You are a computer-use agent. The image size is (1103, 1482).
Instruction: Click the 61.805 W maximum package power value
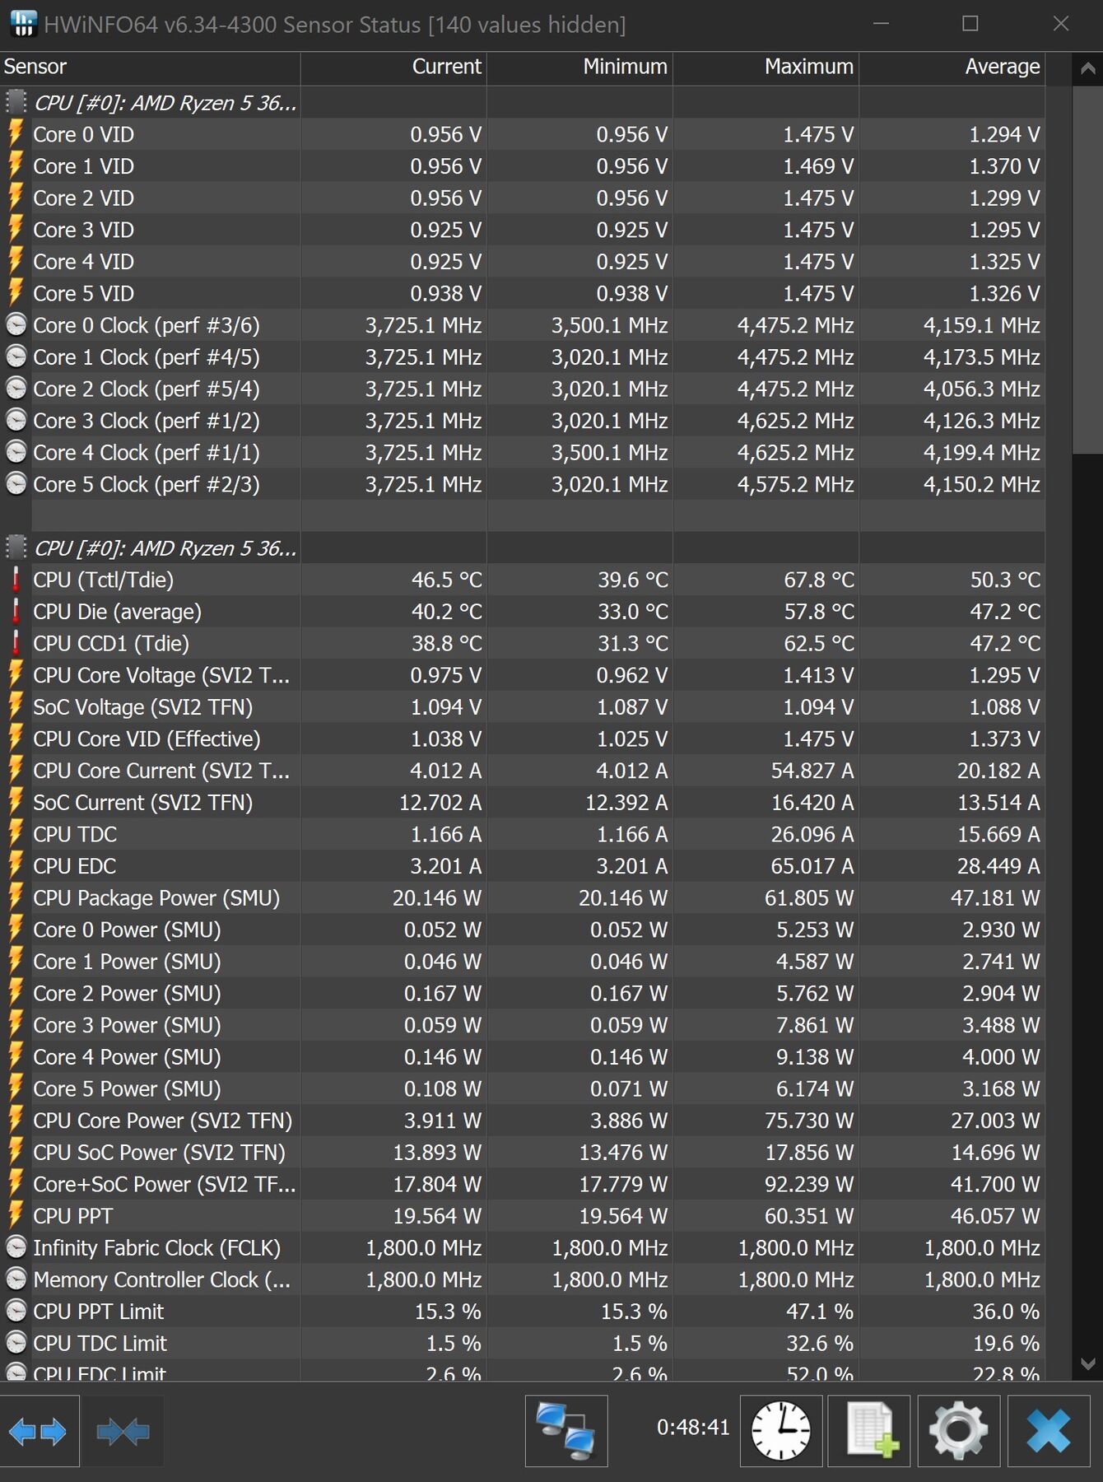pos(809,897)
